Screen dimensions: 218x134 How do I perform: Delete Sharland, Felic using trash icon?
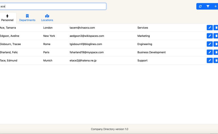pos(216,52)
